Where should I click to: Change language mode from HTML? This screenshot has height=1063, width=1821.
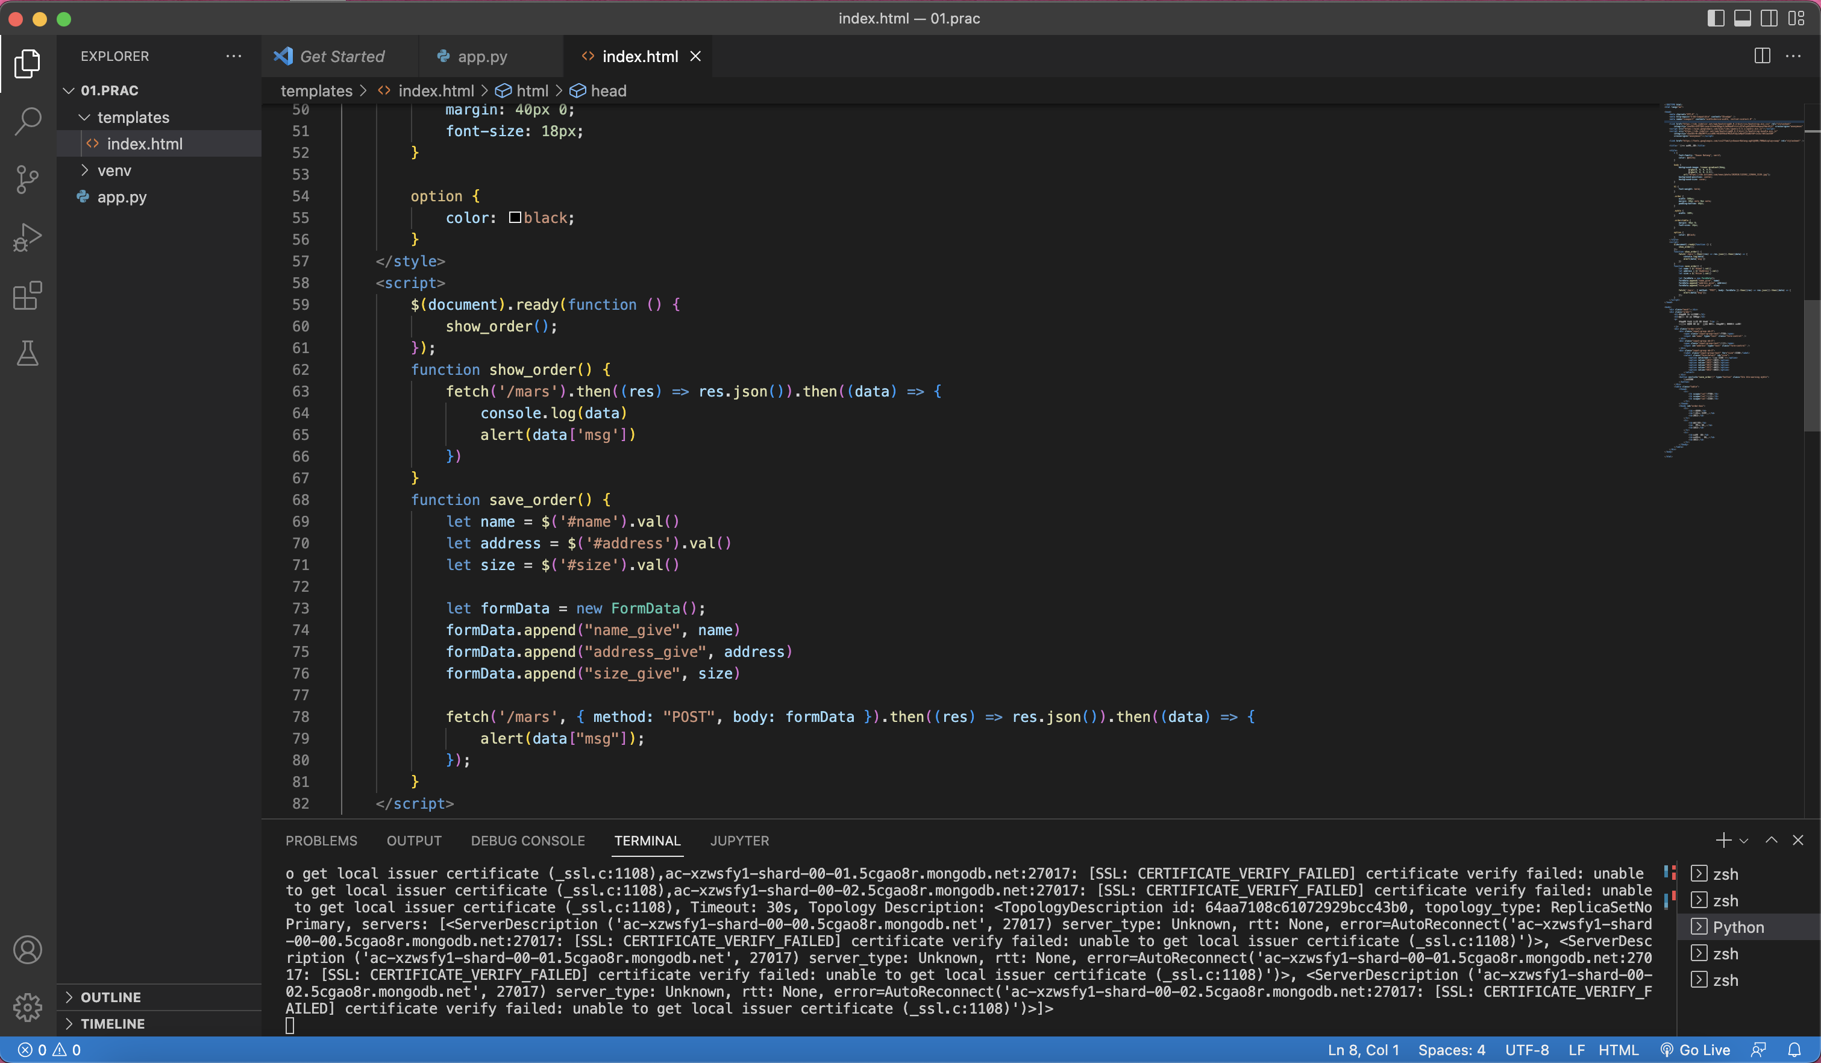pos(1619,1050)
